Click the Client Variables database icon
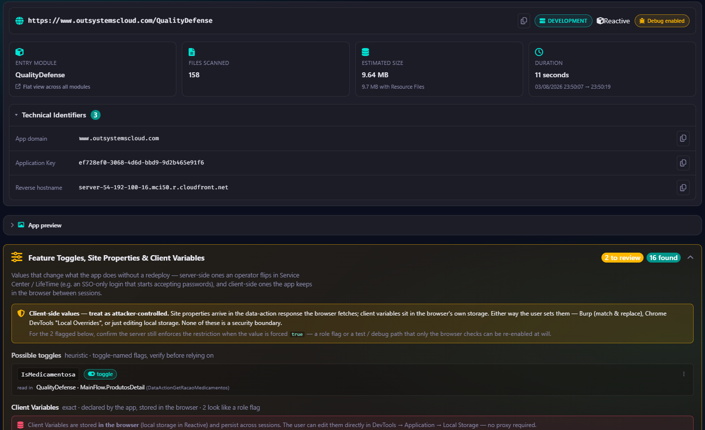This screenshot has width=705, height=430. (20, 425)
